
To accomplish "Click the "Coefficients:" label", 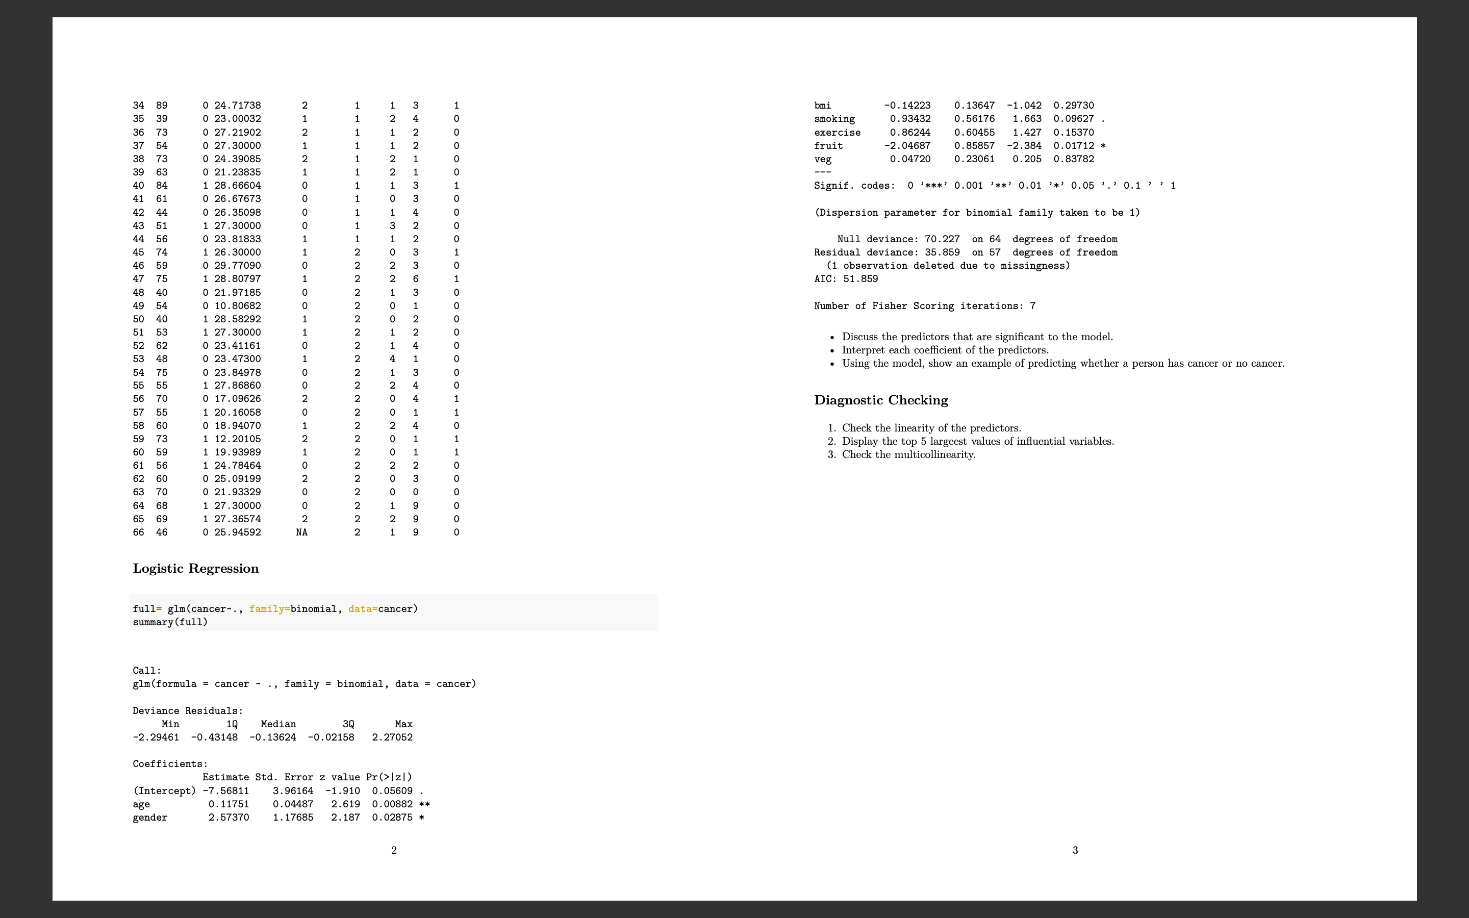I will [170, 764].
